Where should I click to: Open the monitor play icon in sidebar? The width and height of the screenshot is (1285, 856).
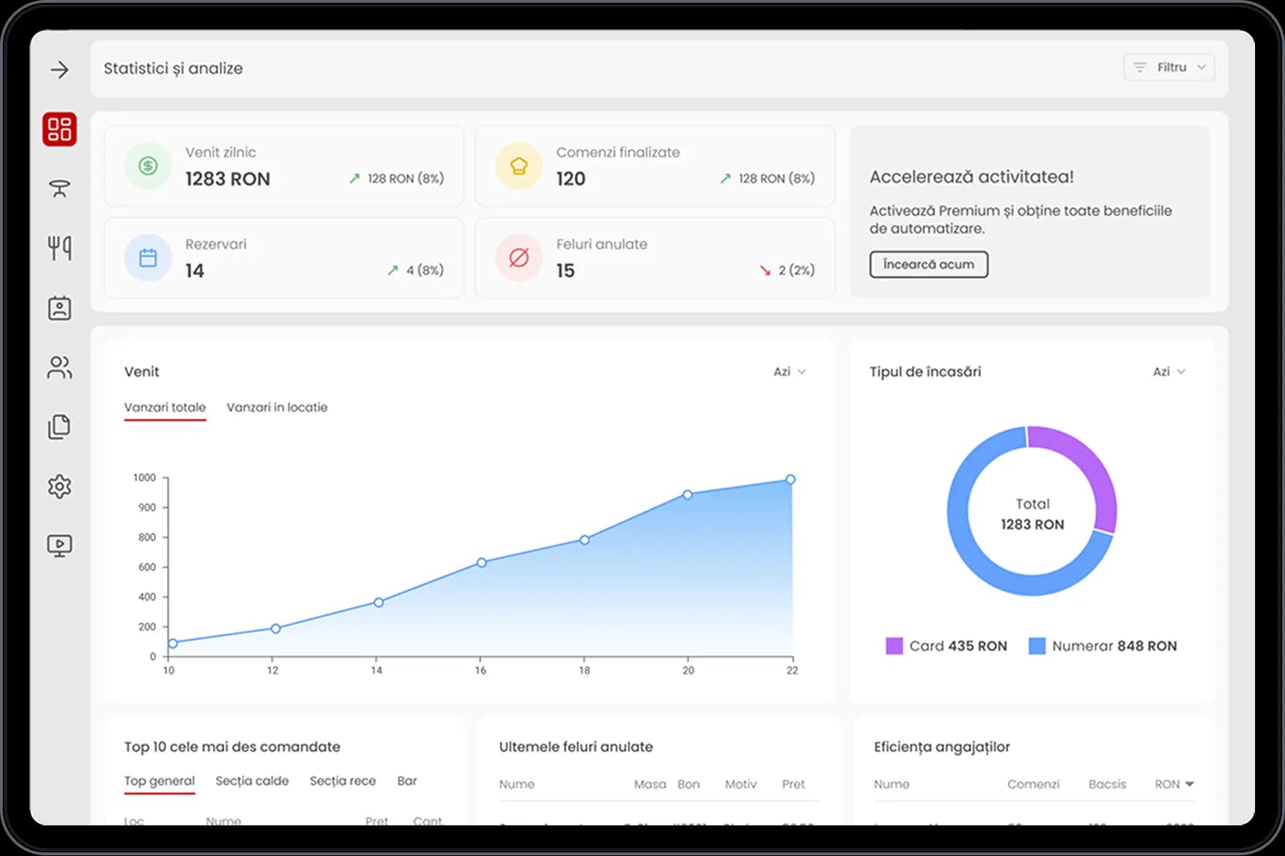click(59, 545)
